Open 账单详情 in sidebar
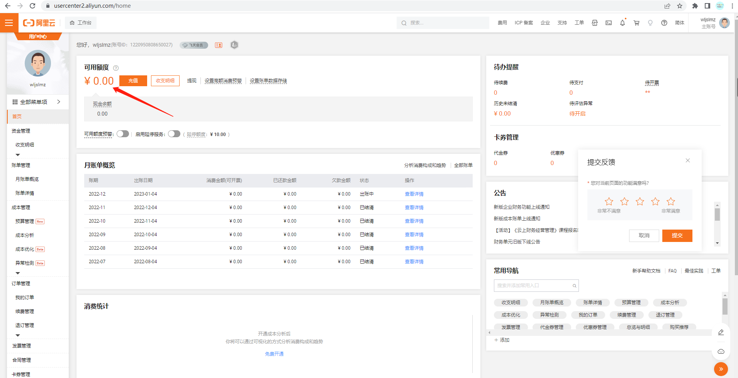This screenshot has height=378, width=738. [x=25, y=193]
